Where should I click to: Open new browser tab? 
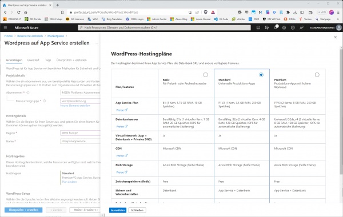58,5
